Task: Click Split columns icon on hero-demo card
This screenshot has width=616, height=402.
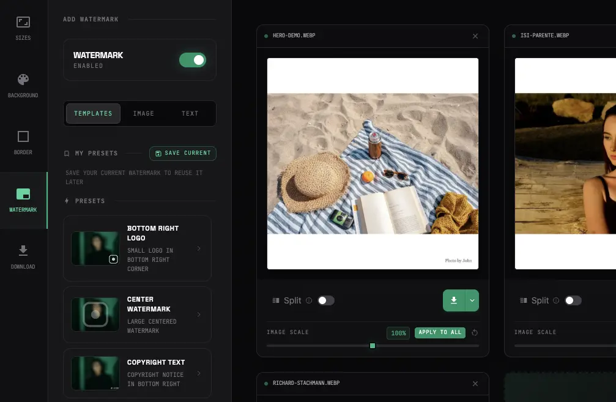Action: pos(276,300)
